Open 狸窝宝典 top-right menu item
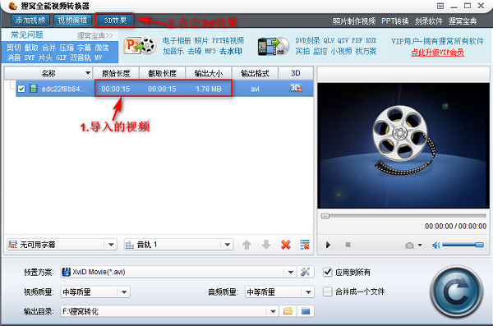This screenshot has width=493, height=326. tap(463, 21)
